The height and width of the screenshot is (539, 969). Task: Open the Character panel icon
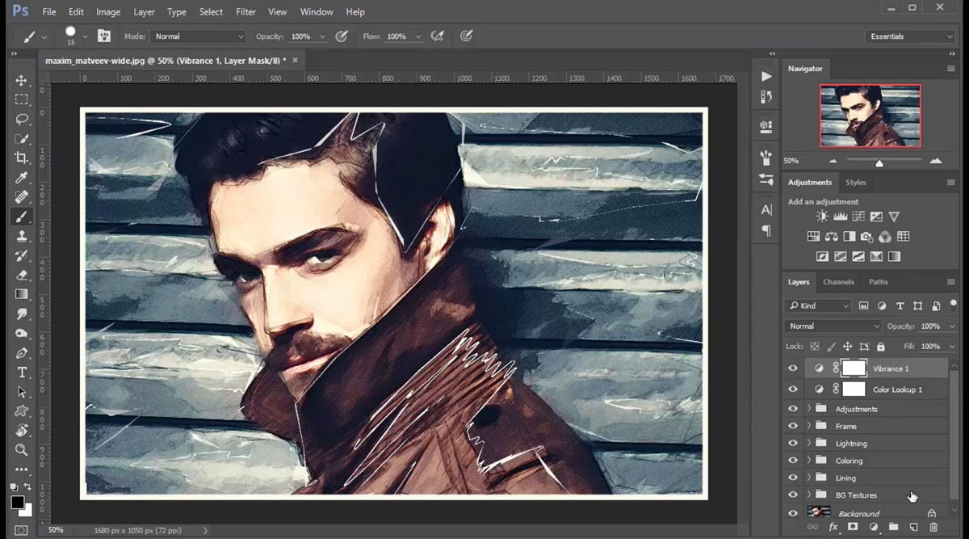click(x=766, y=209)
